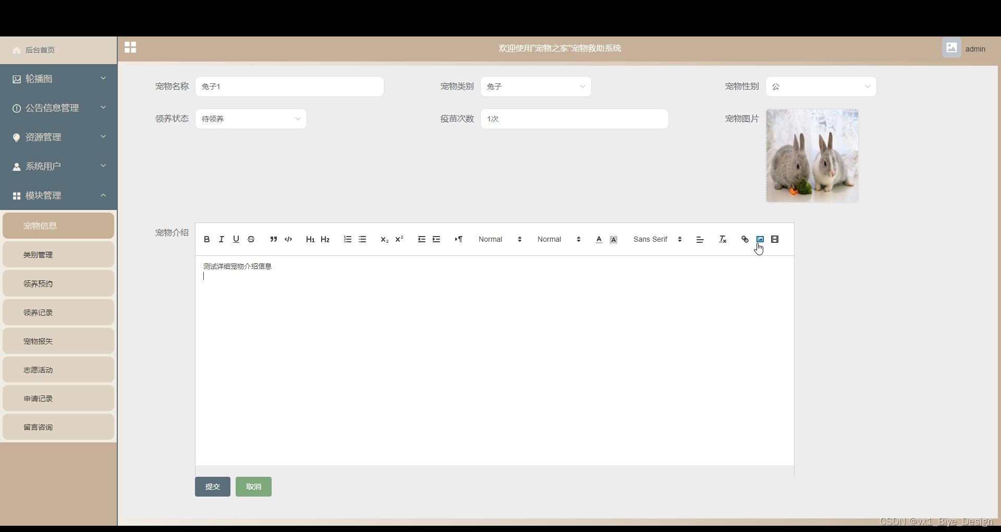Open the Sans Serif font dropdown
1001x532 pixels.
tap(657, 239)
